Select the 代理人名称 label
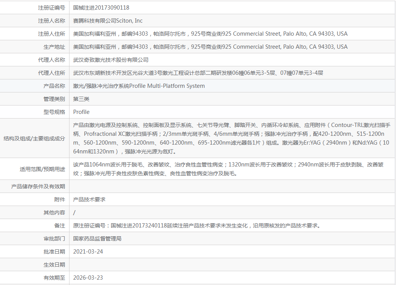 tap(51, 60)
